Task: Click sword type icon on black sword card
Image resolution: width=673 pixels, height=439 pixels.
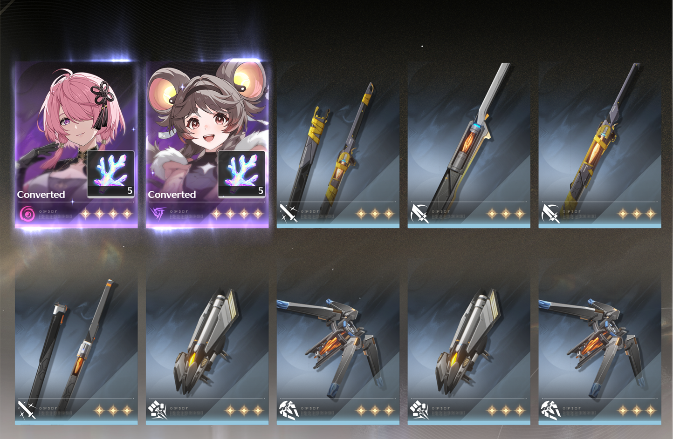Action: [27, 410]
